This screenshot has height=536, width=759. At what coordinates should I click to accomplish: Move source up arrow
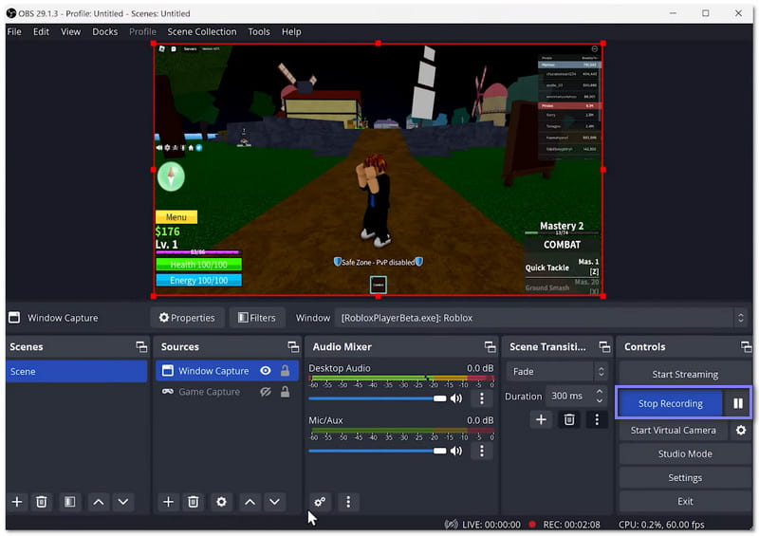click(x=250, y=502)
